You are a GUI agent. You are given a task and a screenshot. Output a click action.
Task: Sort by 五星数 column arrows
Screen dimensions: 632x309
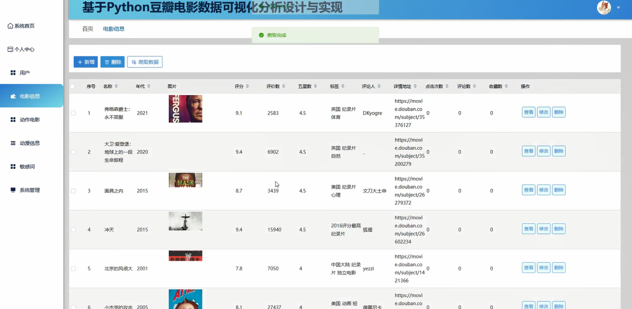click(315, 86)
